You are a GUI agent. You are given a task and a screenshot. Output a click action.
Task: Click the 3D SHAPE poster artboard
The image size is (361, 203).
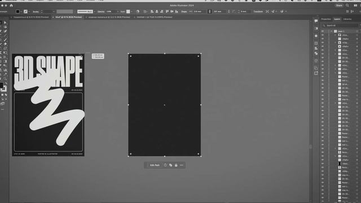click(48, 105)
